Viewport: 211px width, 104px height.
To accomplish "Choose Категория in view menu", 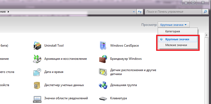I will [178, 32].
